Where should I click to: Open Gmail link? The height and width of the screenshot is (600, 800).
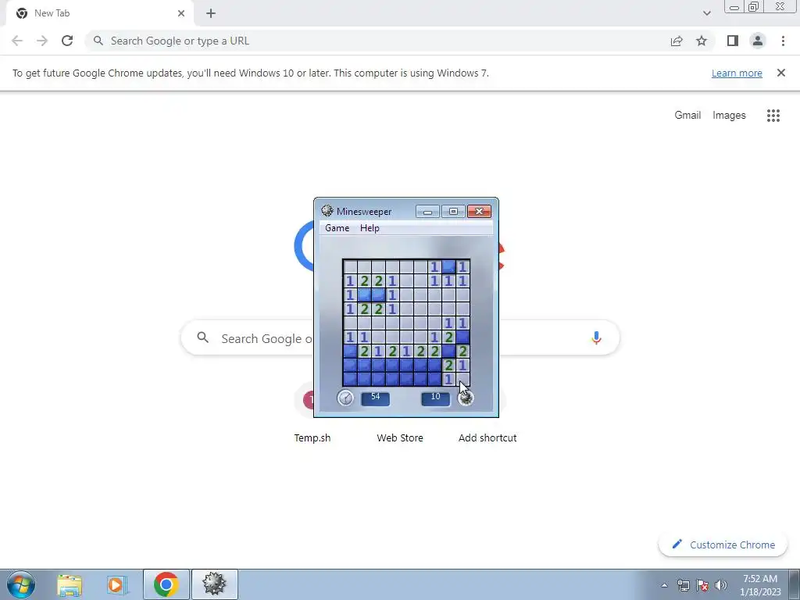pos(687,116)
